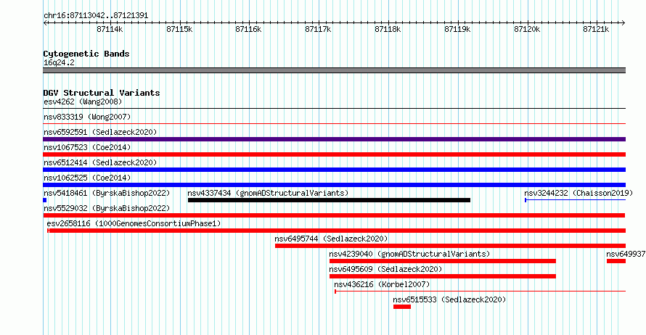This screenshot has height=335, width=646.
Task: Open the nsv6515533 (Sedlazeck2020) label
Action: click(449, 299)
